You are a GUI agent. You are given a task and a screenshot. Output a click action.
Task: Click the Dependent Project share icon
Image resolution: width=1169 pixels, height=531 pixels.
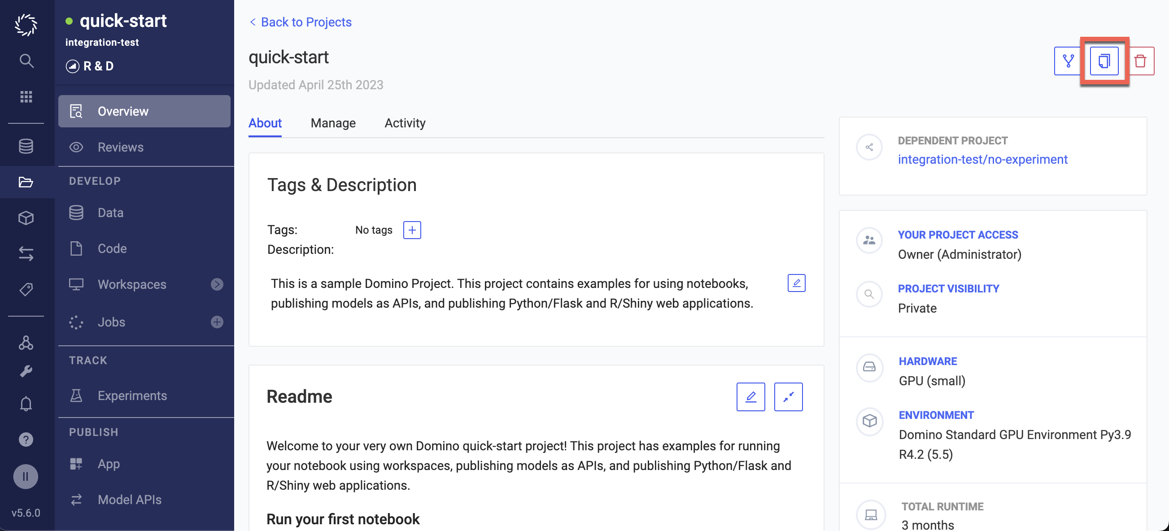869,147
